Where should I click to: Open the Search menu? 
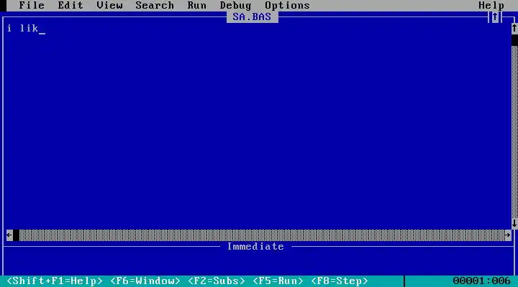(155, 5)
